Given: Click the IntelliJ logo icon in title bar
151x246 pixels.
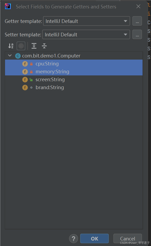Looking at the screenshot, I should pyautogui.click(x=8, y=6).
